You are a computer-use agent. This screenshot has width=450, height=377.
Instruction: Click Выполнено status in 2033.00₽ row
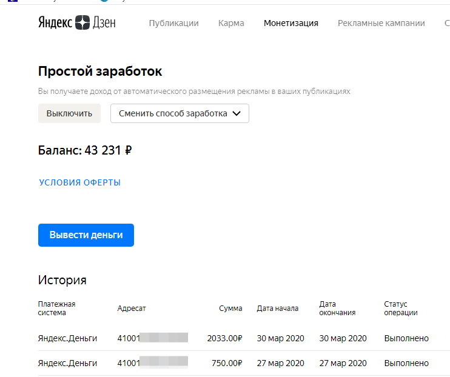pyautogui.click(x=406, y=338)
